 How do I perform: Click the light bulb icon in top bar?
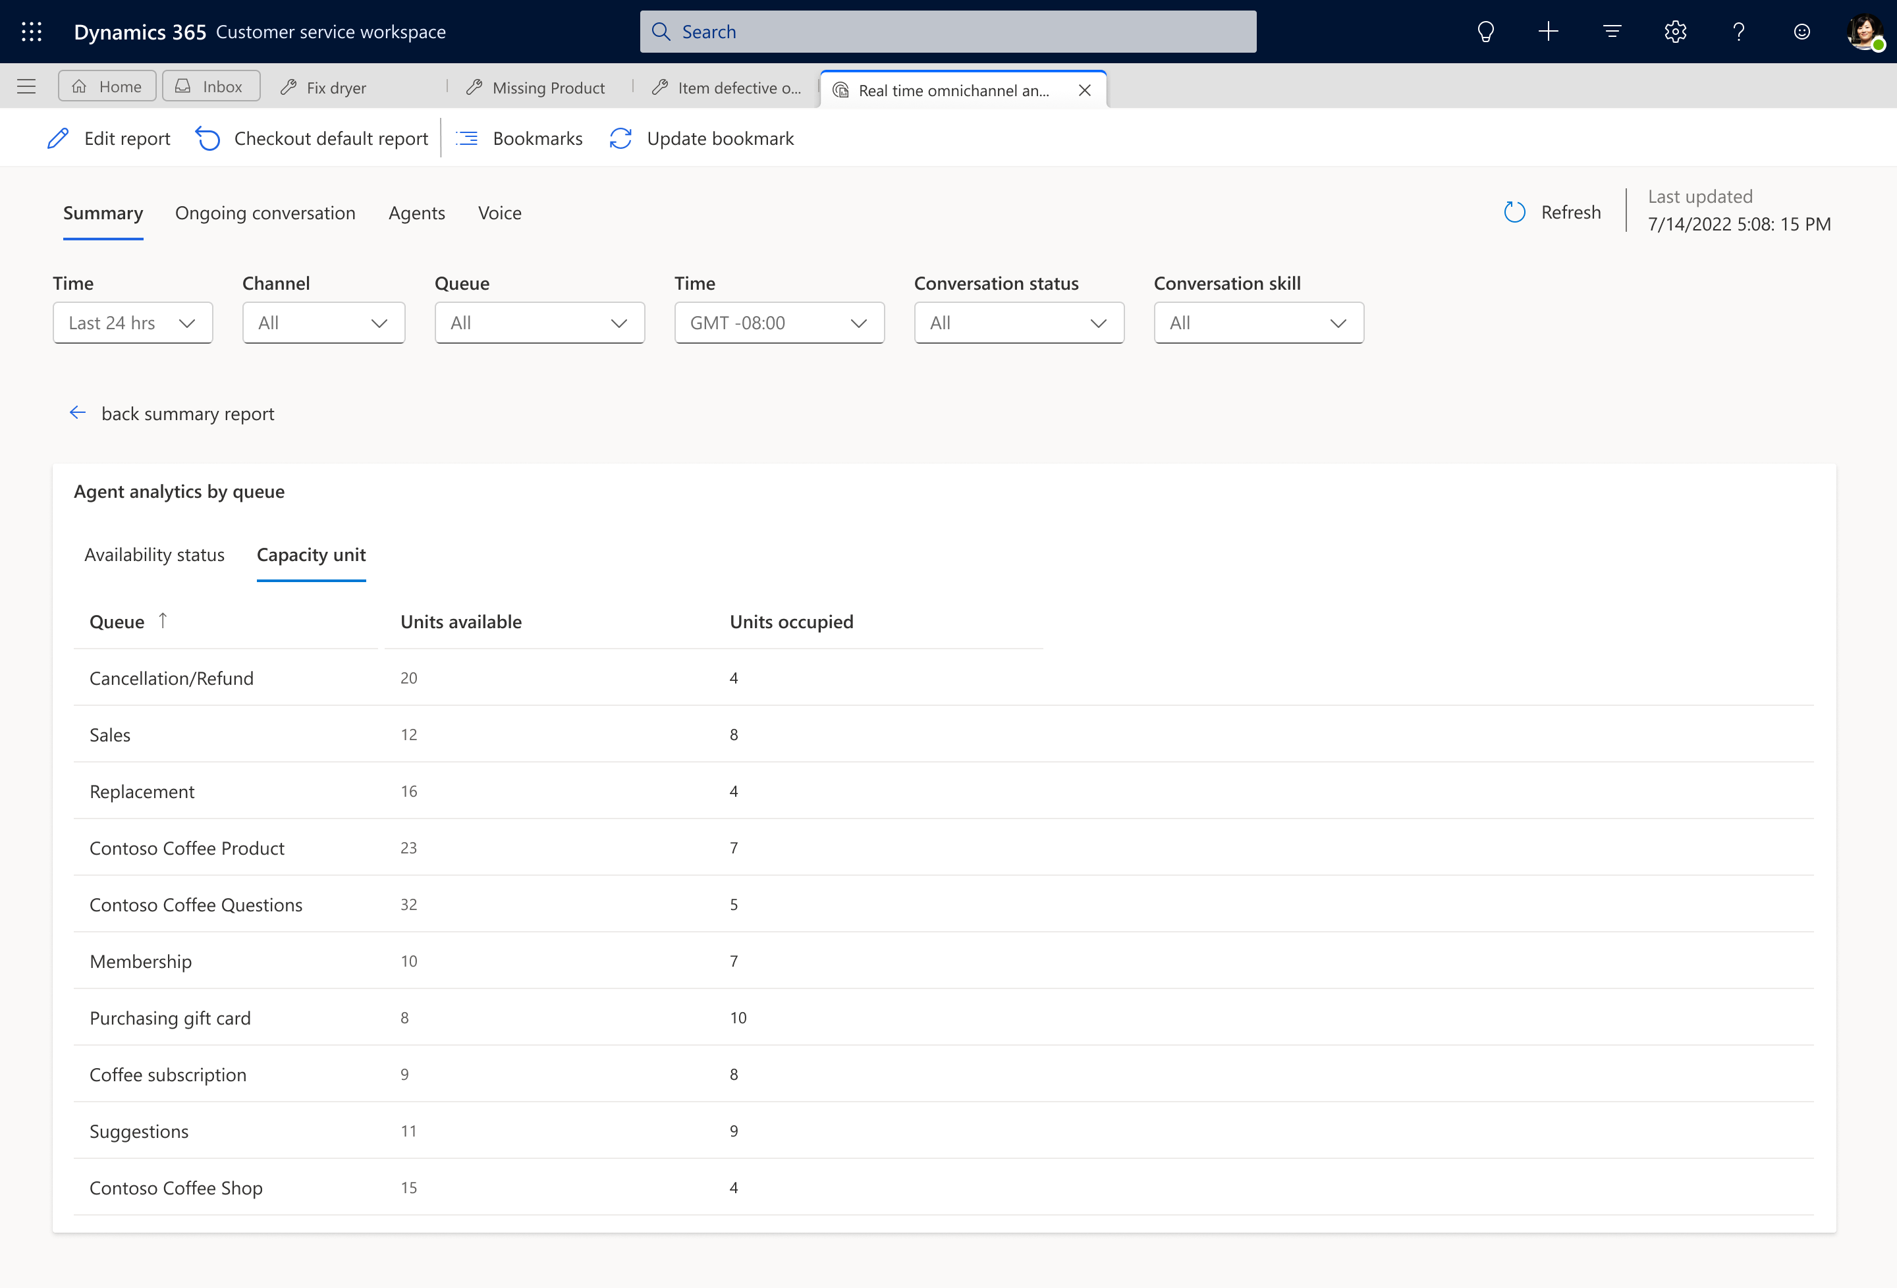point(1485,32)
